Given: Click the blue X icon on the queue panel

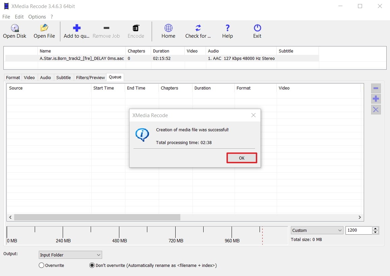Looking at the screenshot, I should [x=376, y=109].
